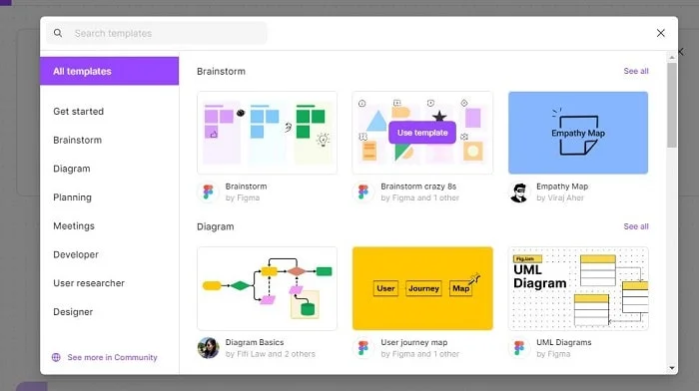The image size is (699, 391).
Task: Click Figma logo beside Brainstorm crazy 8s
Action: click(x=363, y=192)
